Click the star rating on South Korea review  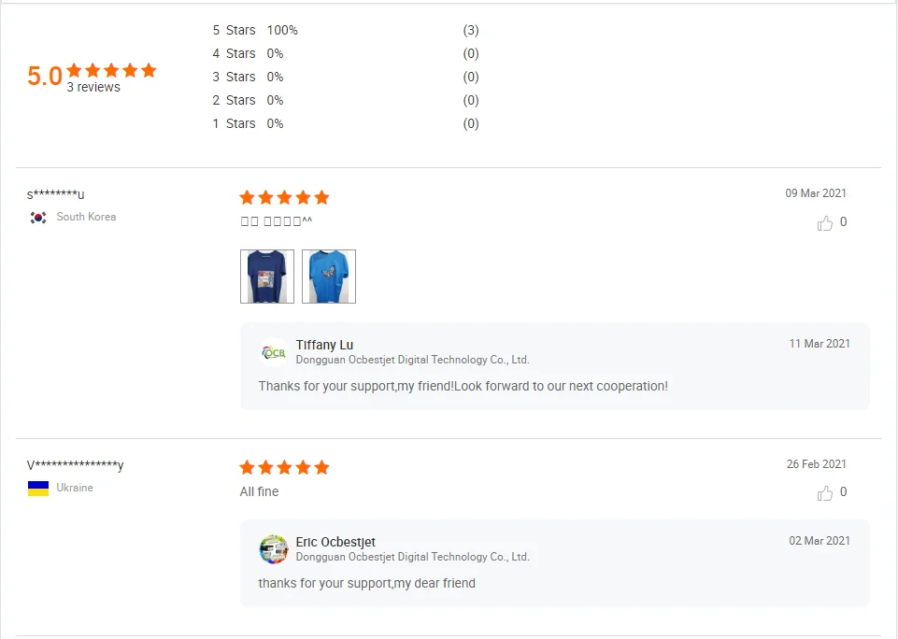pos(284,197)
